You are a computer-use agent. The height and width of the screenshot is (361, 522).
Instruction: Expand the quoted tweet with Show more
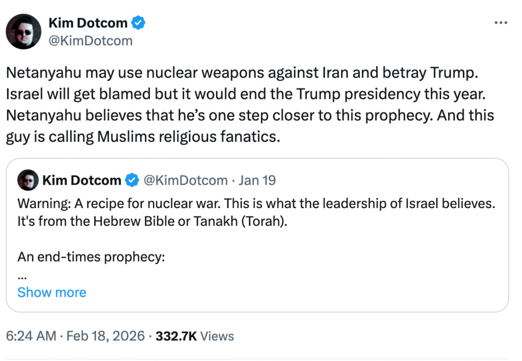click(x=51, y=292)
